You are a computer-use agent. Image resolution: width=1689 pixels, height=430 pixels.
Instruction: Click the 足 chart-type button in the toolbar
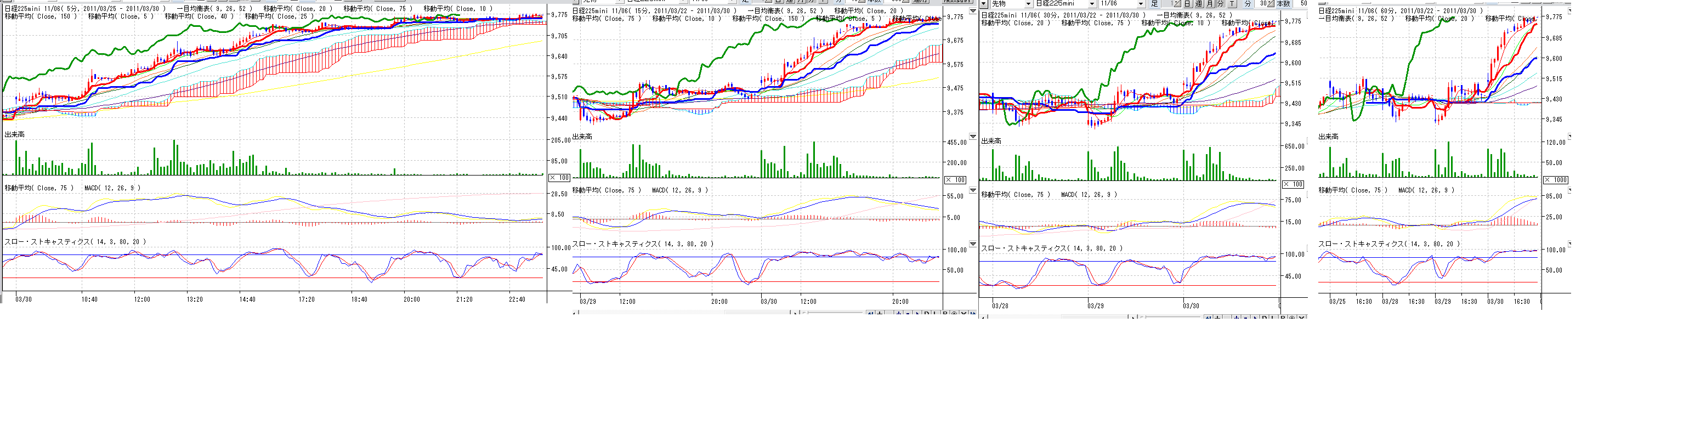1155,4
